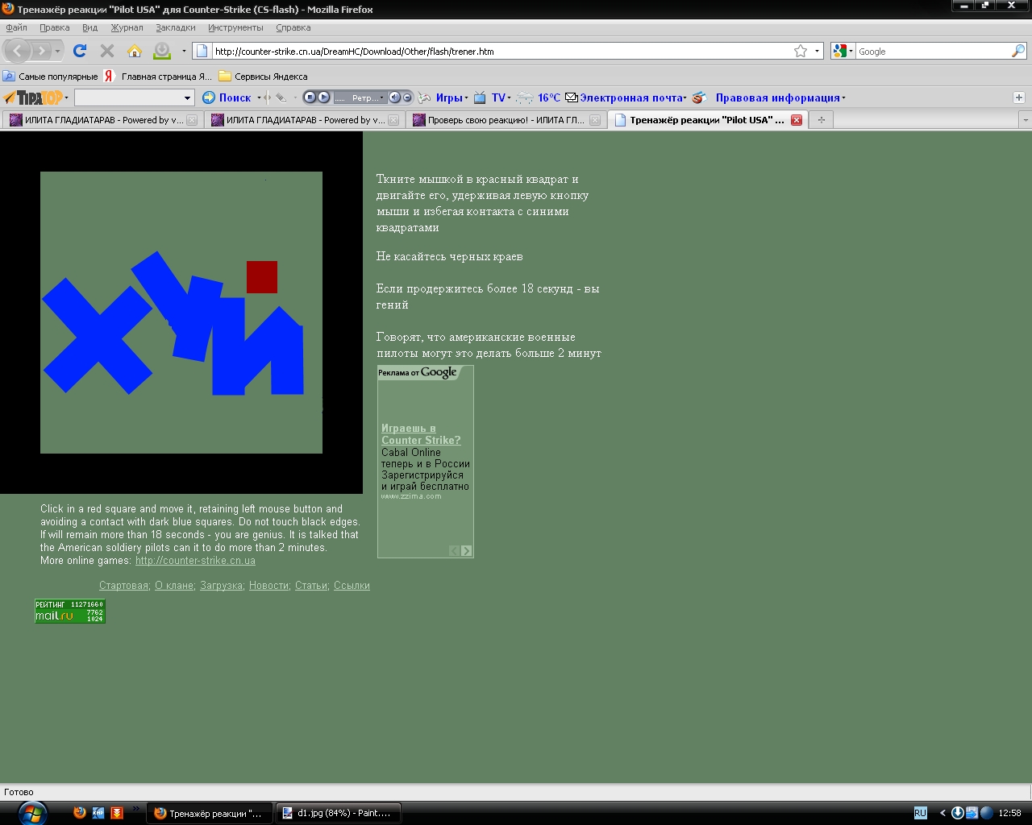Click the Новости footer link

click(268, 586)
